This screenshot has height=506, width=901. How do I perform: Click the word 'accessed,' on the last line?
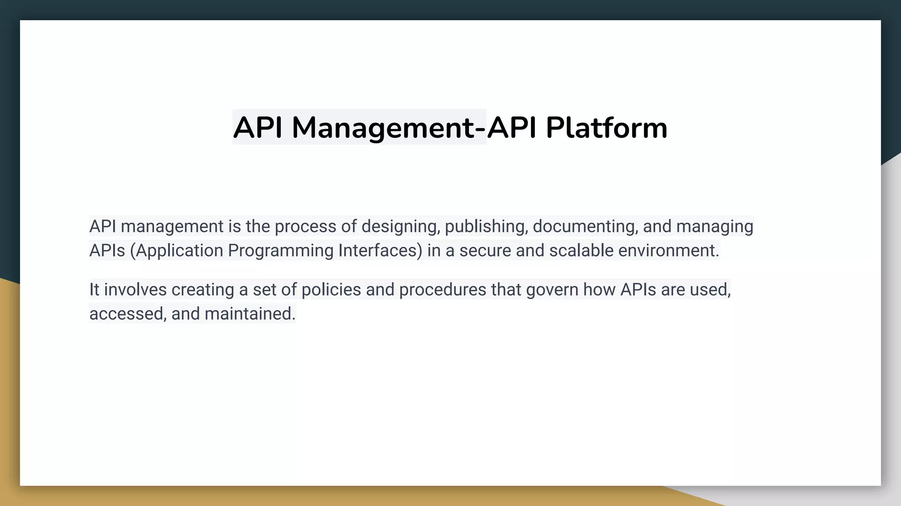tap(128, 314)
